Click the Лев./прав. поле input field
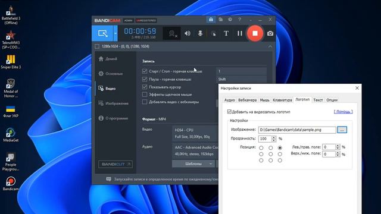The image size is (381, 214). [329, 147]
